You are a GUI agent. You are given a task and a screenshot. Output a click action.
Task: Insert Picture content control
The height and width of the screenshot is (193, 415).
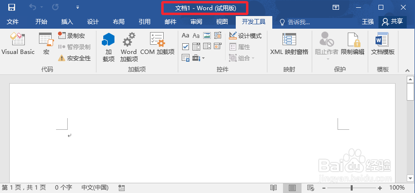(207, 35)
